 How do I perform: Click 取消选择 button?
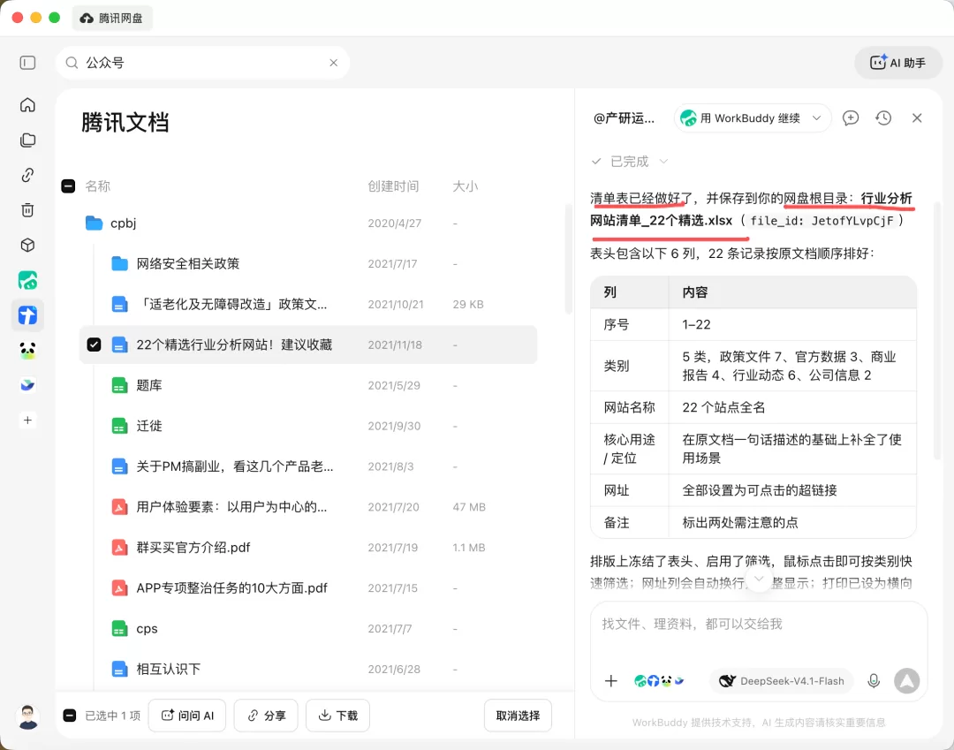(x=518, y=716)
